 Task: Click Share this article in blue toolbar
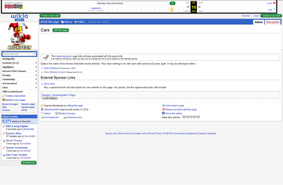98,22
